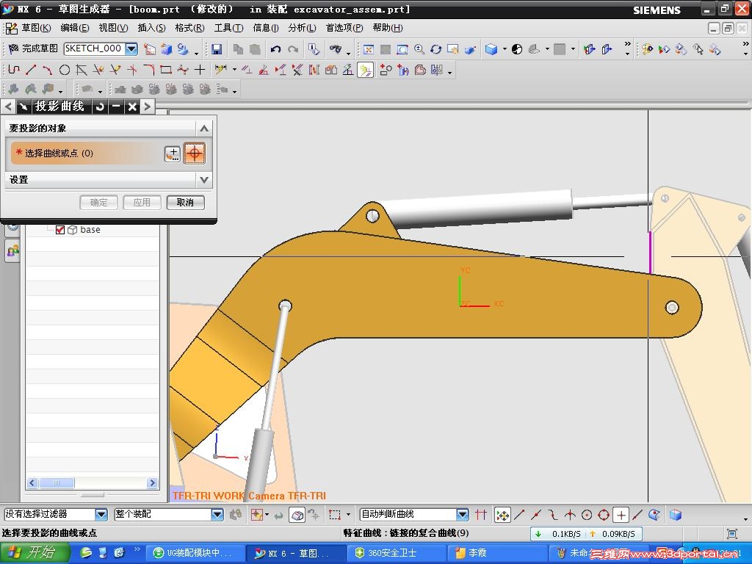Open the 整个装配 scope dropdown
Viewport: 752px width, 564px height.
click(217, 515)
